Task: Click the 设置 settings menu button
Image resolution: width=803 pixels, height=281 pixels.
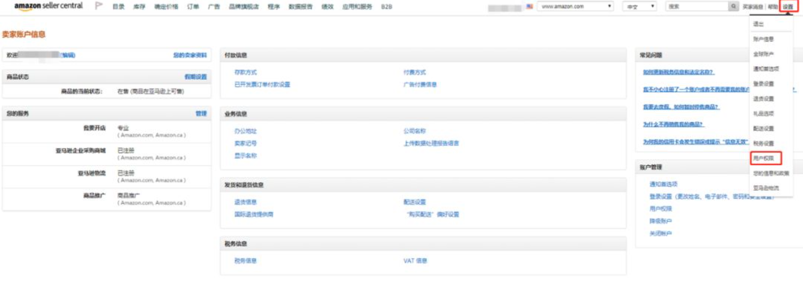Action: 788,7
